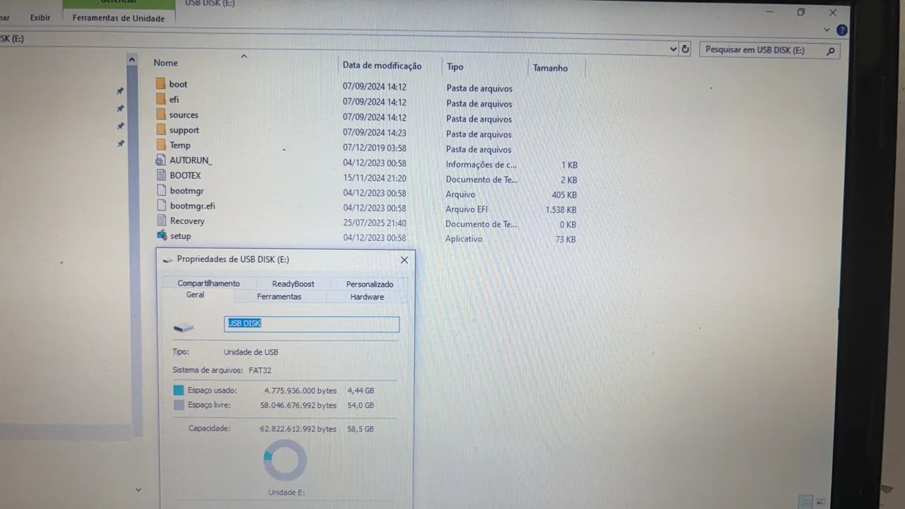Switch to the Hardware tab
905x509 pixels.
pos(367,297)
